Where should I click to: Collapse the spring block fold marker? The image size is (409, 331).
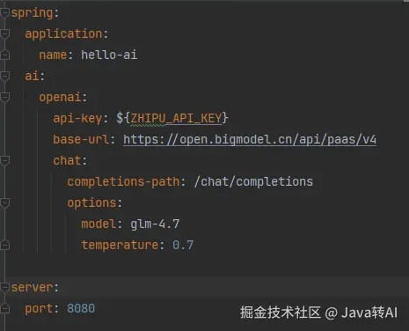click(4, 13)
